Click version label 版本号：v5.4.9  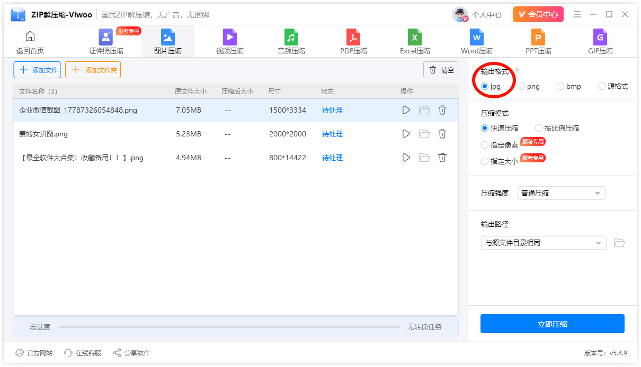(606, 353)
